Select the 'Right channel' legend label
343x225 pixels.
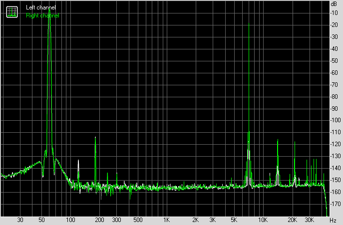click(42, 15)
